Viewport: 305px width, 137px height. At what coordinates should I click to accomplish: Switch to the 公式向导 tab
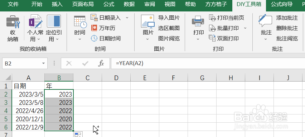coord(282,4)
